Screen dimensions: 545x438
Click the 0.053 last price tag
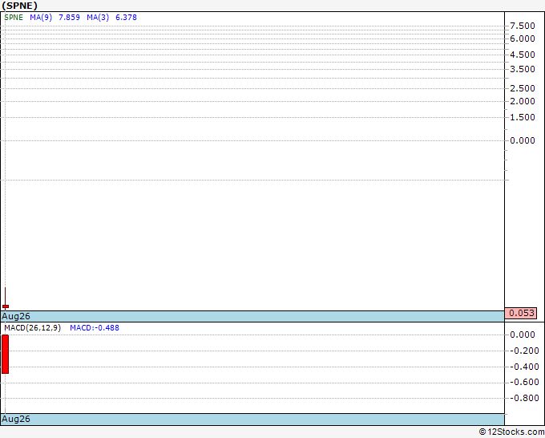coord(521,313)
